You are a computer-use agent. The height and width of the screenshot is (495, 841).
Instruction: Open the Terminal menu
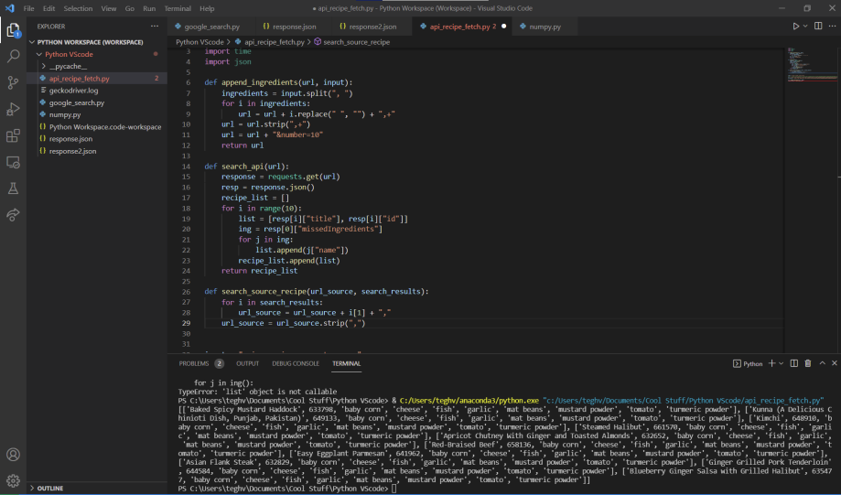pyautogui.click(x=177, y=7)
